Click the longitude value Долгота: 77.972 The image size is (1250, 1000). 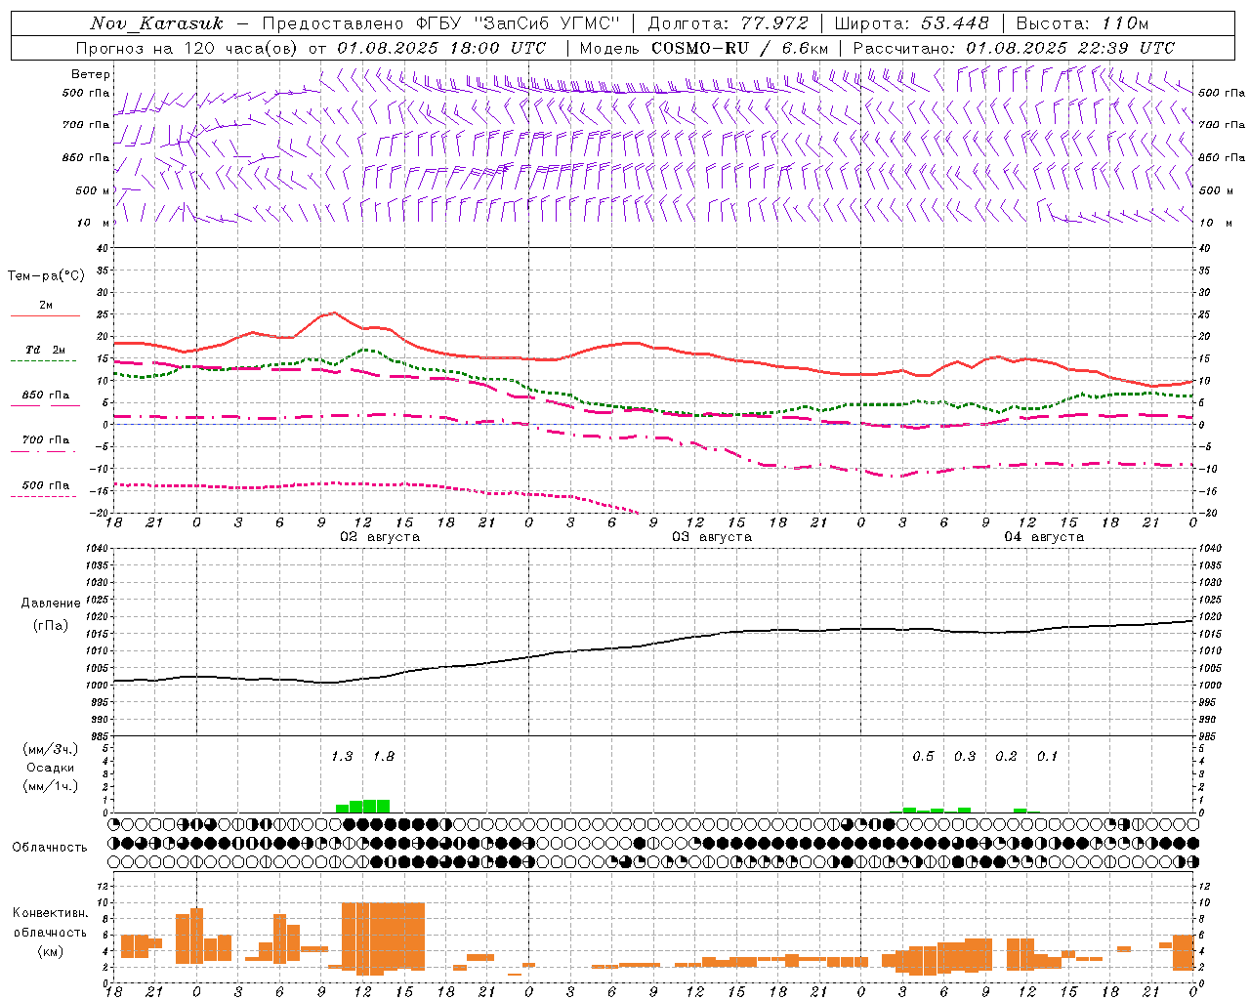(728, 23)
